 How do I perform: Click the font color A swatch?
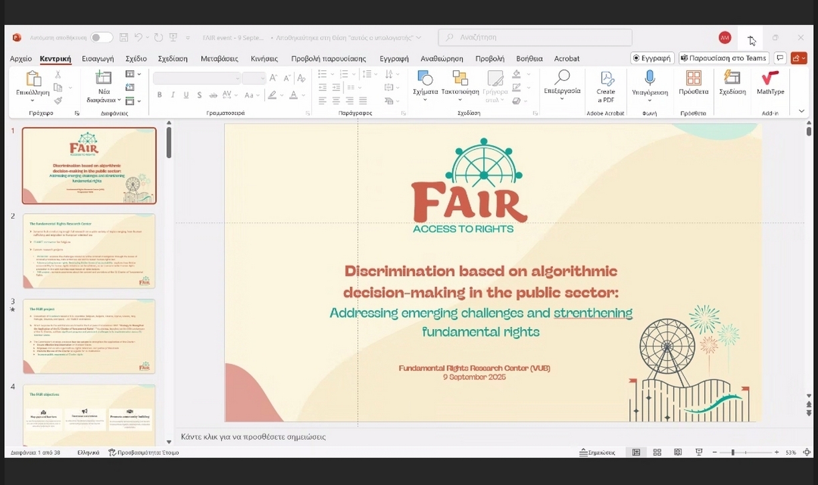[293, 95]
